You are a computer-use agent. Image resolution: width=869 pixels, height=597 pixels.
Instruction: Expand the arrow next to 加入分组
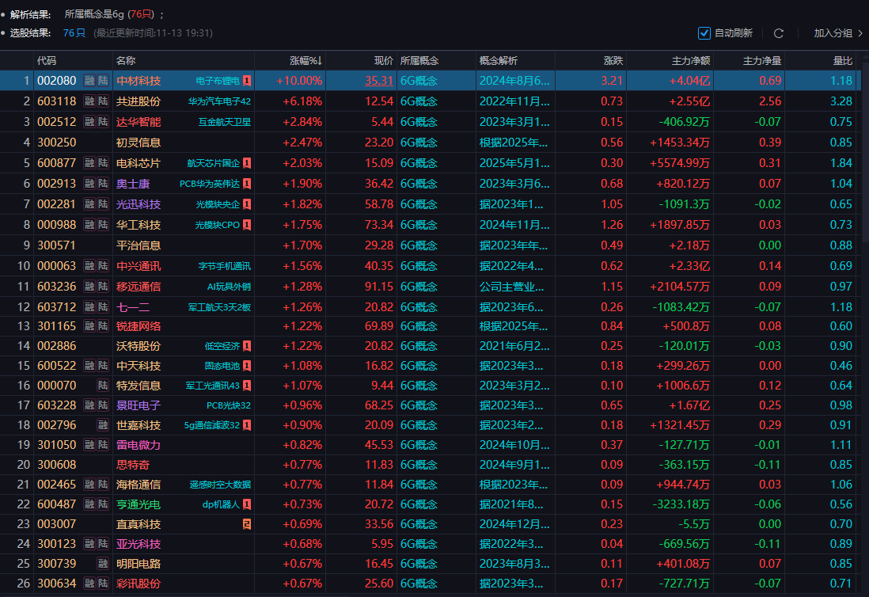tap(860, 33)
